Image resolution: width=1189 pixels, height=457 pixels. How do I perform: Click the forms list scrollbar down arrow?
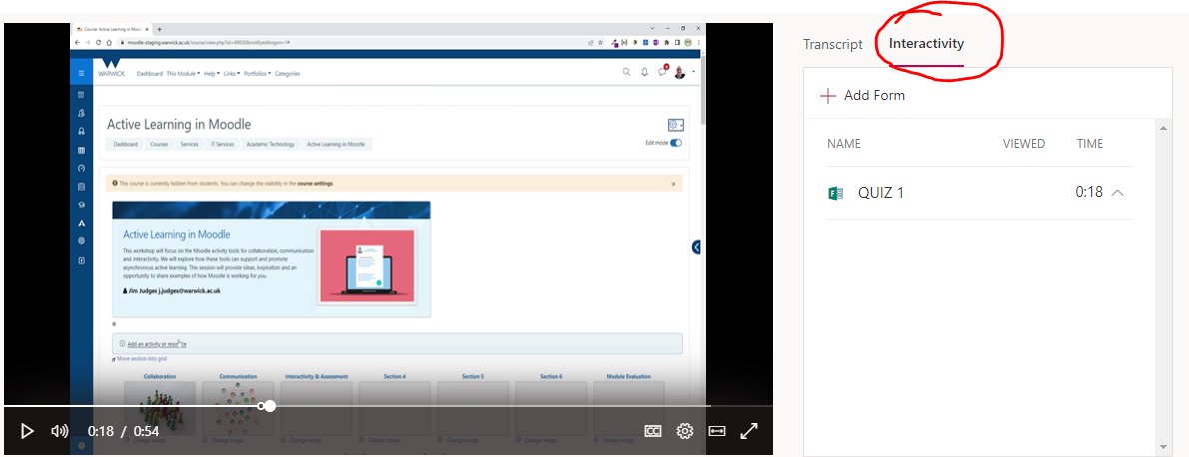click(x=1164, y=447)
